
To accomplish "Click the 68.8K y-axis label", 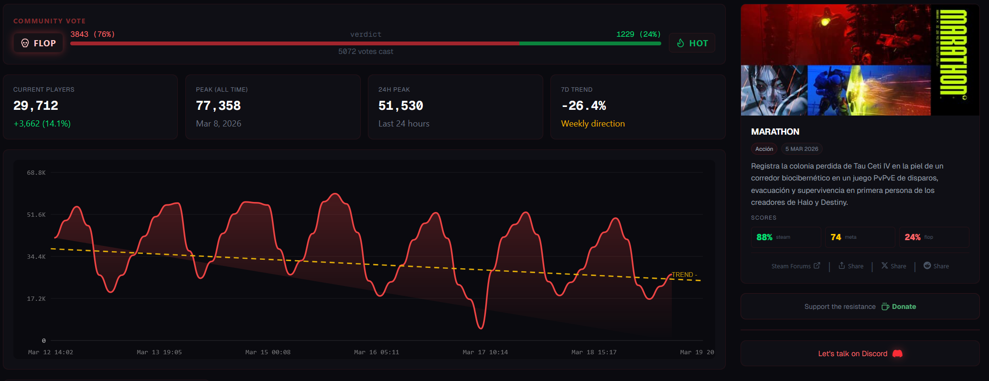I will pyautogui.click(x=36, y=173).
